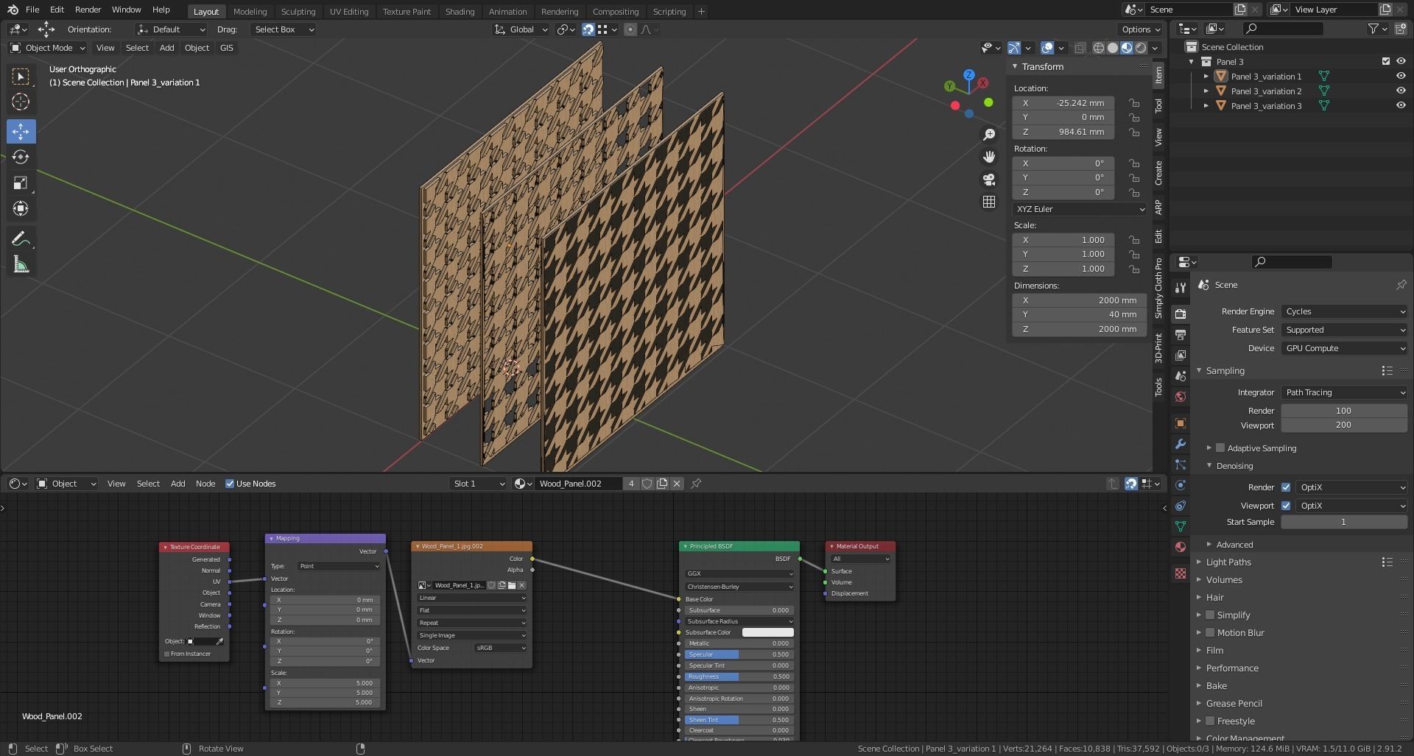Click node editor Node menu
The image size is (1414, 756).
tap(205, 484)
